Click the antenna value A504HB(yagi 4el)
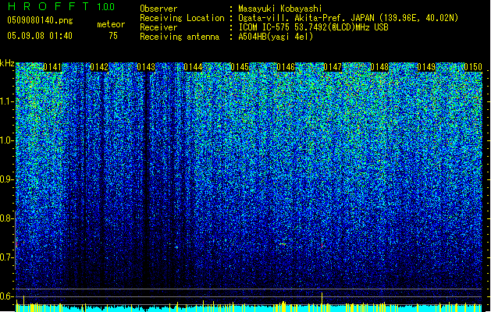The height and width of the screenshot is (312, 491). point(276,37)
